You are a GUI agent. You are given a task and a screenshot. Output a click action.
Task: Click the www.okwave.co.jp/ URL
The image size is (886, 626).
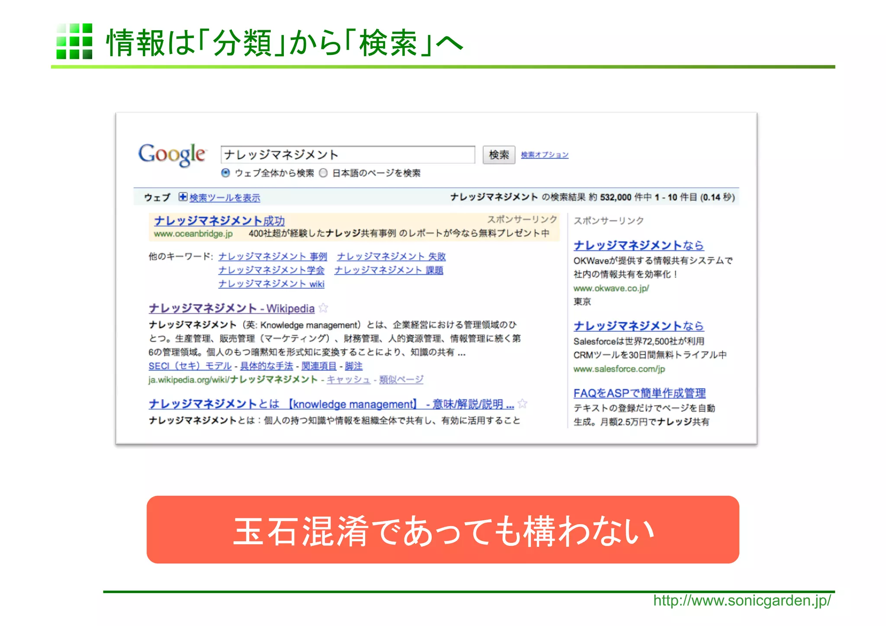(611, 288)
